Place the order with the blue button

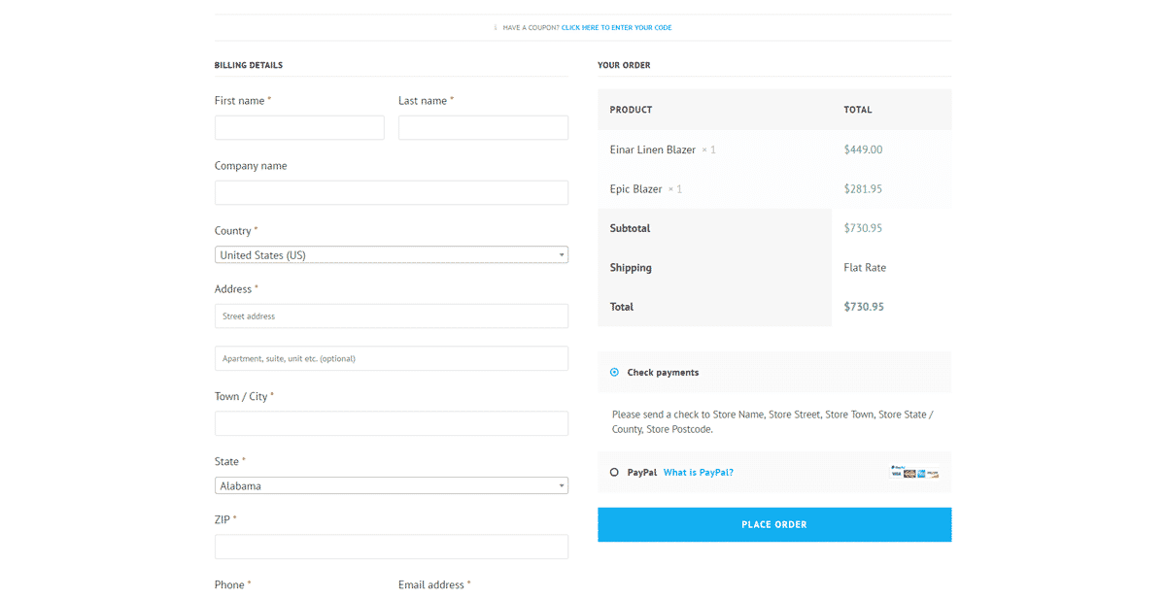(774, 524)
